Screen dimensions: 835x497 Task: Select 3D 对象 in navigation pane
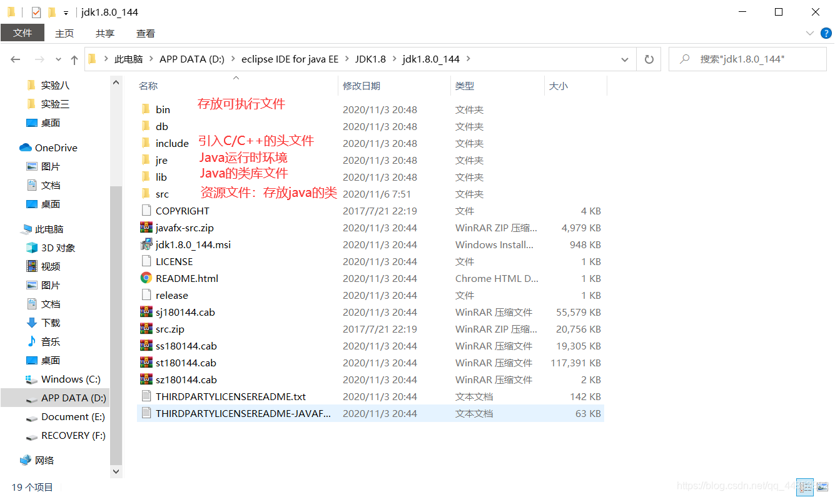point(51,248)
